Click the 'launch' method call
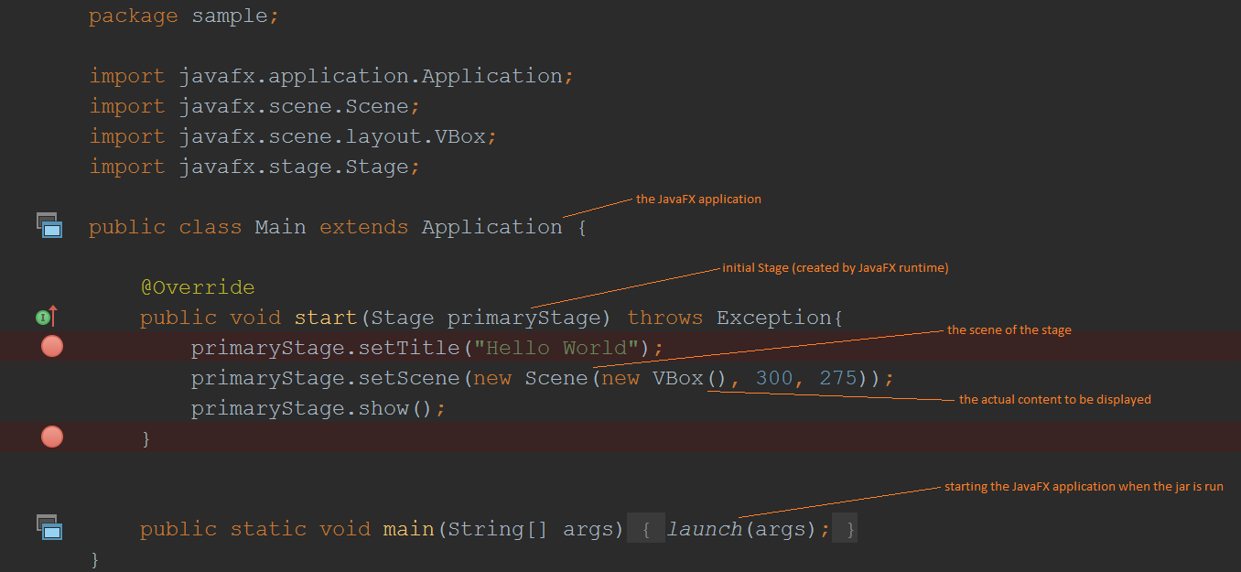Image resolution: width=1241 pixels, height=572 pixels. click(705, 529)
